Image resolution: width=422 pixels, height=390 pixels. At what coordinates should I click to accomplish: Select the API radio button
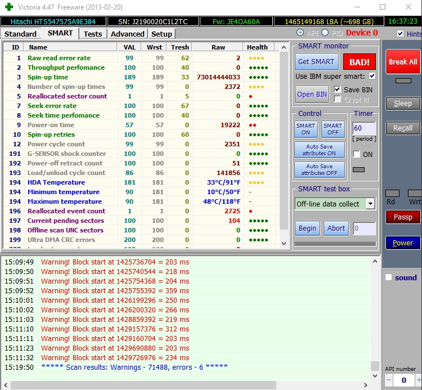[300, 33]
